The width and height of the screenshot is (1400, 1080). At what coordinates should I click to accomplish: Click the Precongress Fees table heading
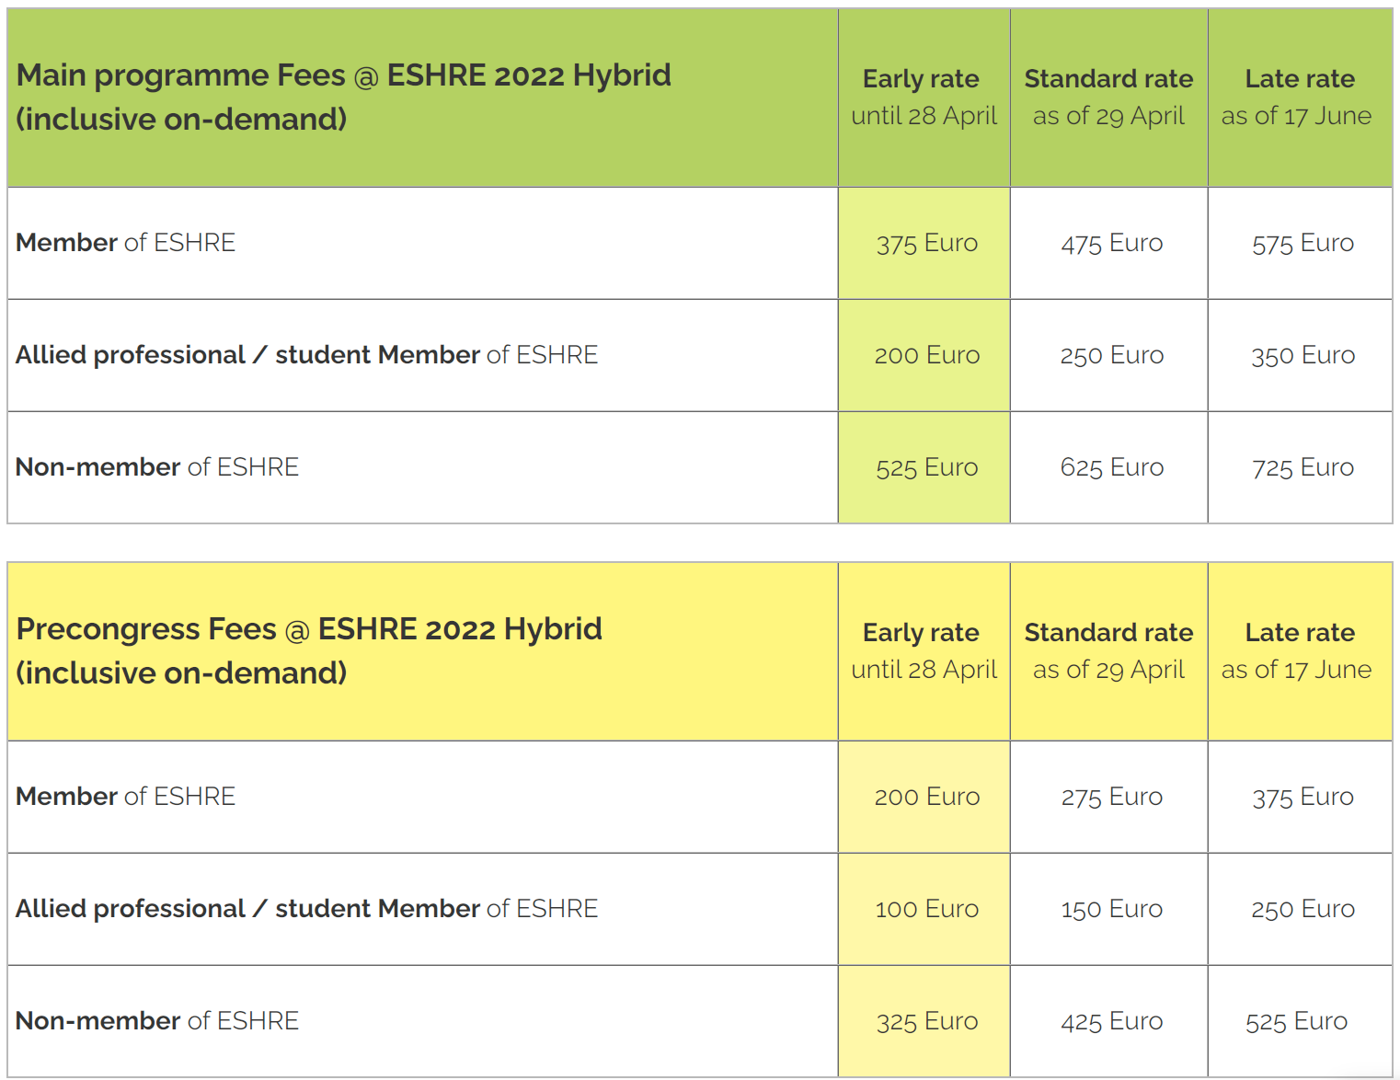[x=309, y=650]
